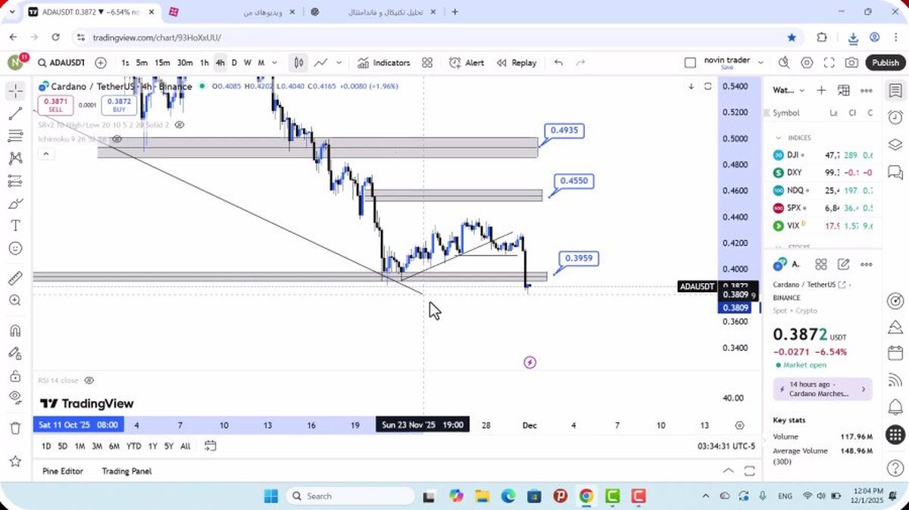Select the trend line drawing tool
The height and width of the screenshot is (510, 909).
(x=15, y=114)
